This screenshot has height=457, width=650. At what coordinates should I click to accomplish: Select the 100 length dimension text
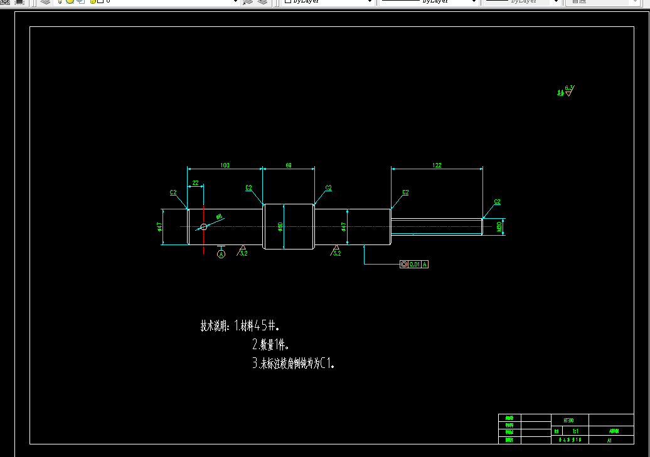225,165
